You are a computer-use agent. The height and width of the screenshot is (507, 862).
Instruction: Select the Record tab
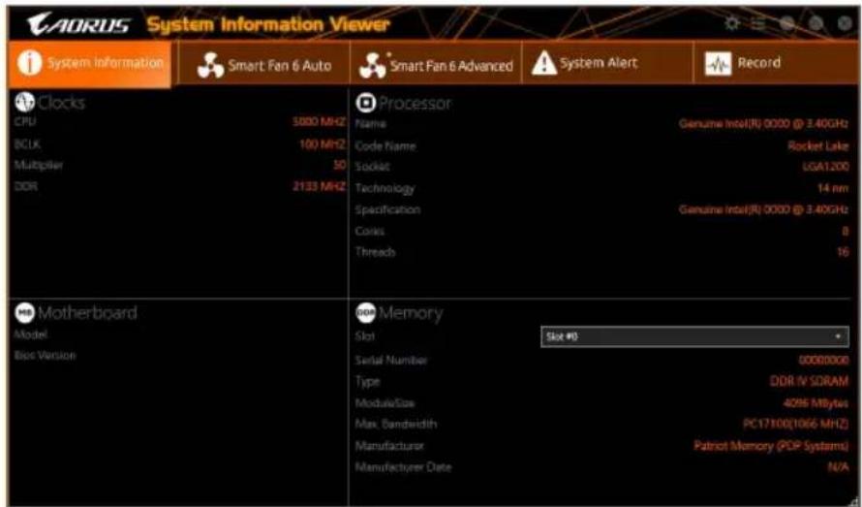pyautogui.click(x=777, y=64)
